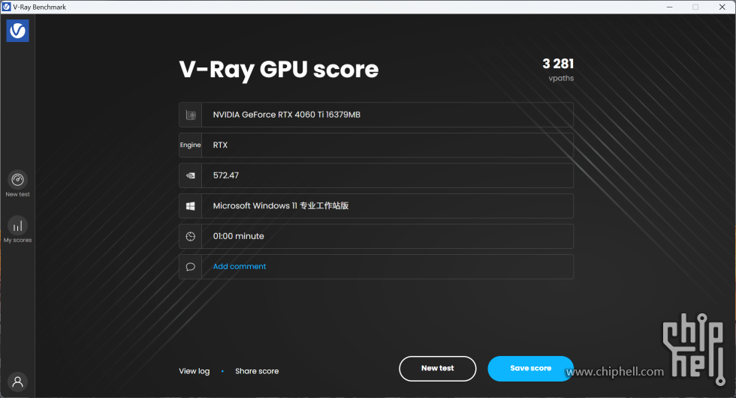This screenshot has width=736, height=398.
Task: Click the blue Save score button
Action: [x=530, y=369]
